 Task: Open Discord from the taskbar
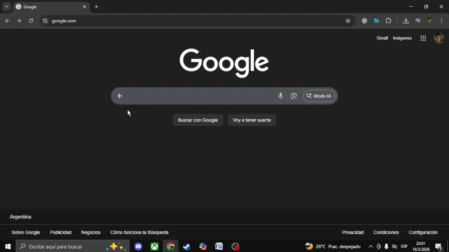coord(139,246)
